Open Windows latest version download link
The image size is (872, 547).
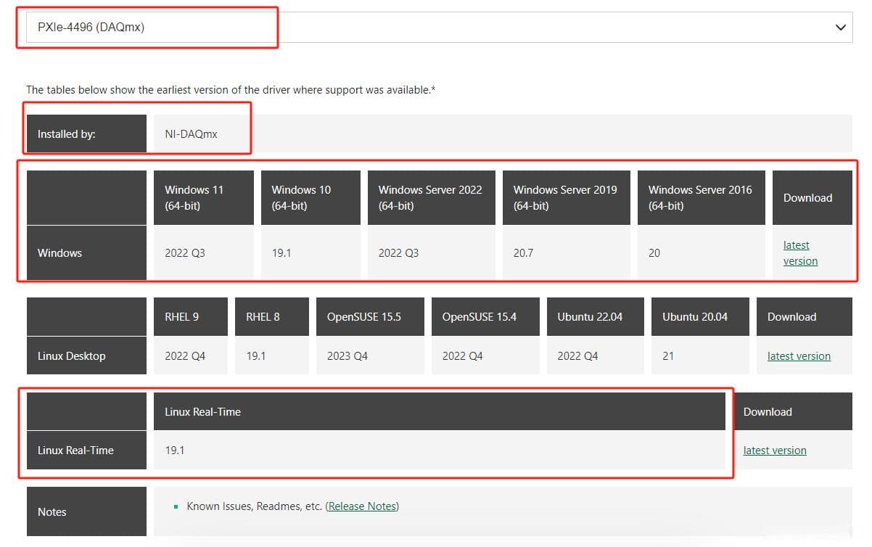click(800, 253)
